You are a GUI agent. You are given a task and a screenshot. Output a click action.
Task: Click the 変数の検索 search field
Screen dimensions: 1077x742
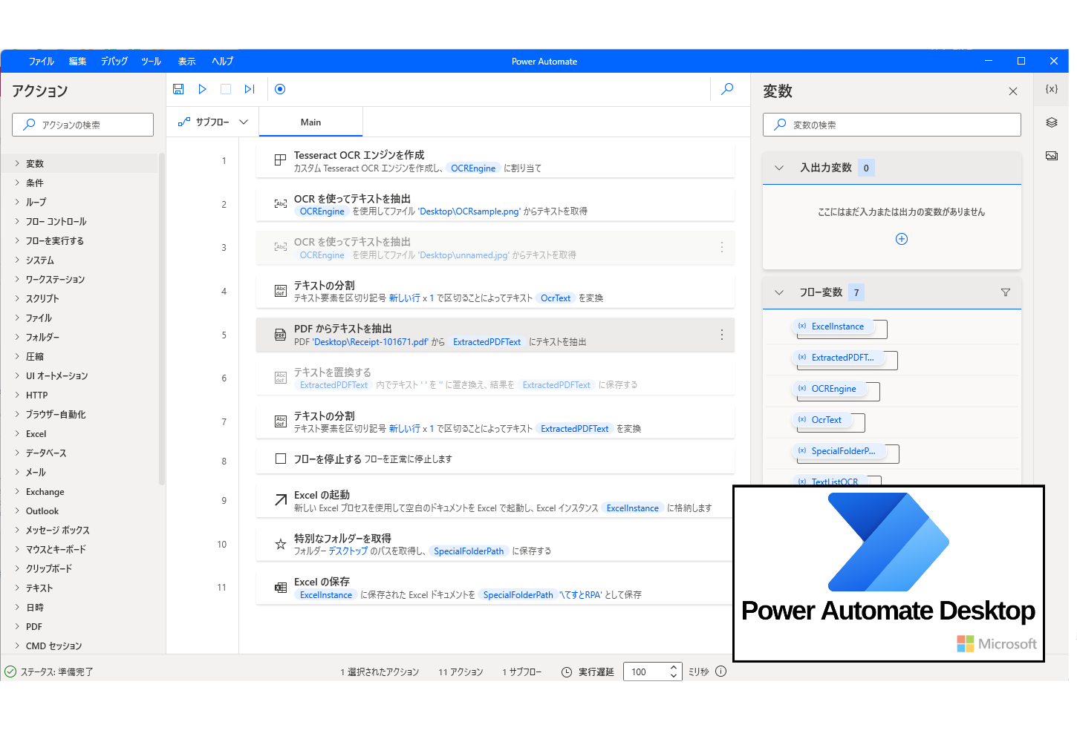click(892, 125)
